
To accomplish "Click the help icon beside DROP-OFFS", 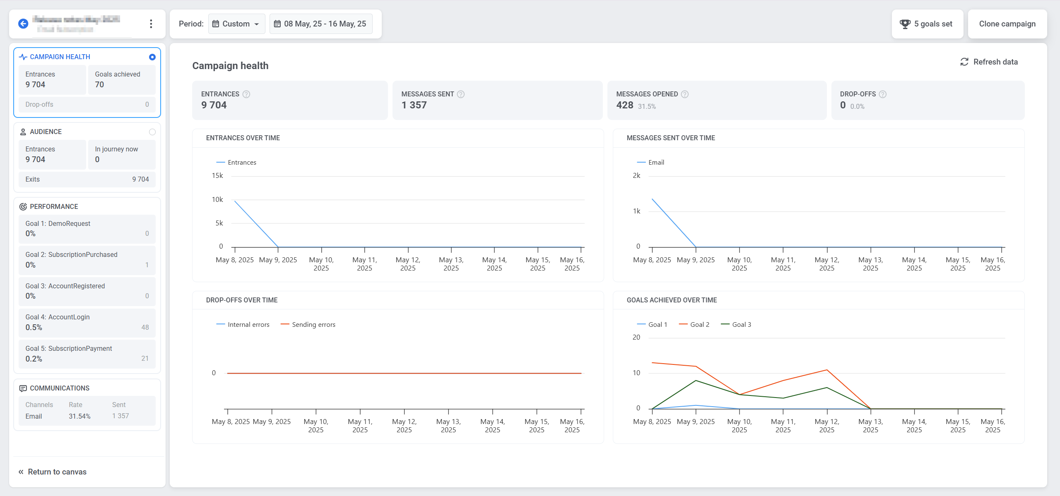I will tap(883, 94).
